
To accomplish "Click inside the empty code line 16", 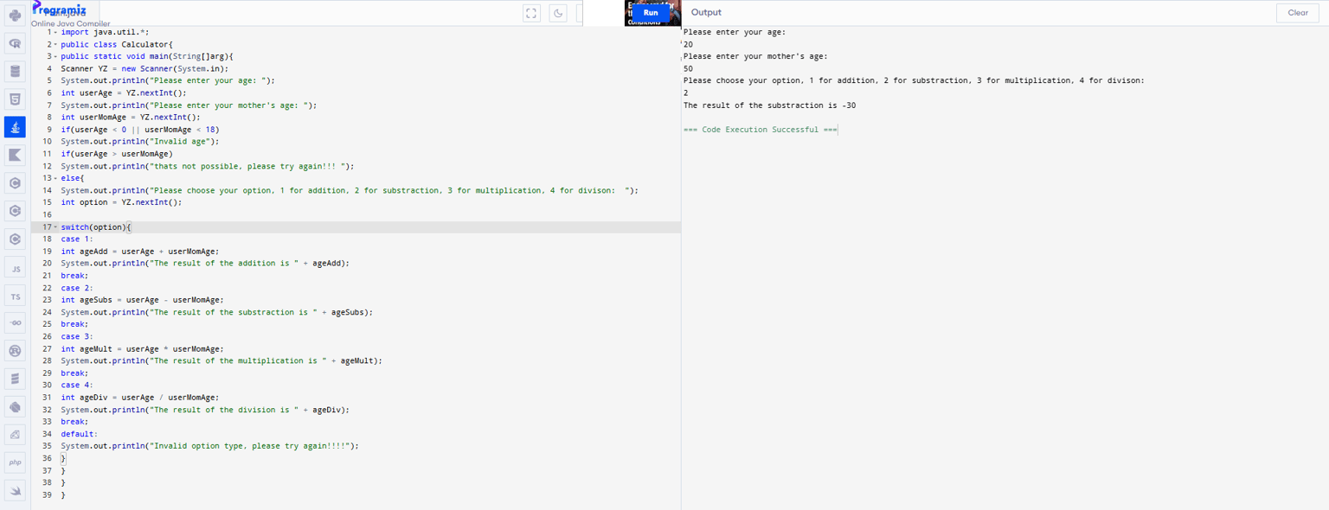I will (370, 214).
